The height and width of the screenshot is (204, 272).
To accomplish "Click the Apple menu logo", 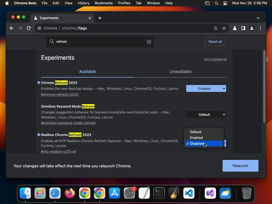I will [x=7, y=3].
